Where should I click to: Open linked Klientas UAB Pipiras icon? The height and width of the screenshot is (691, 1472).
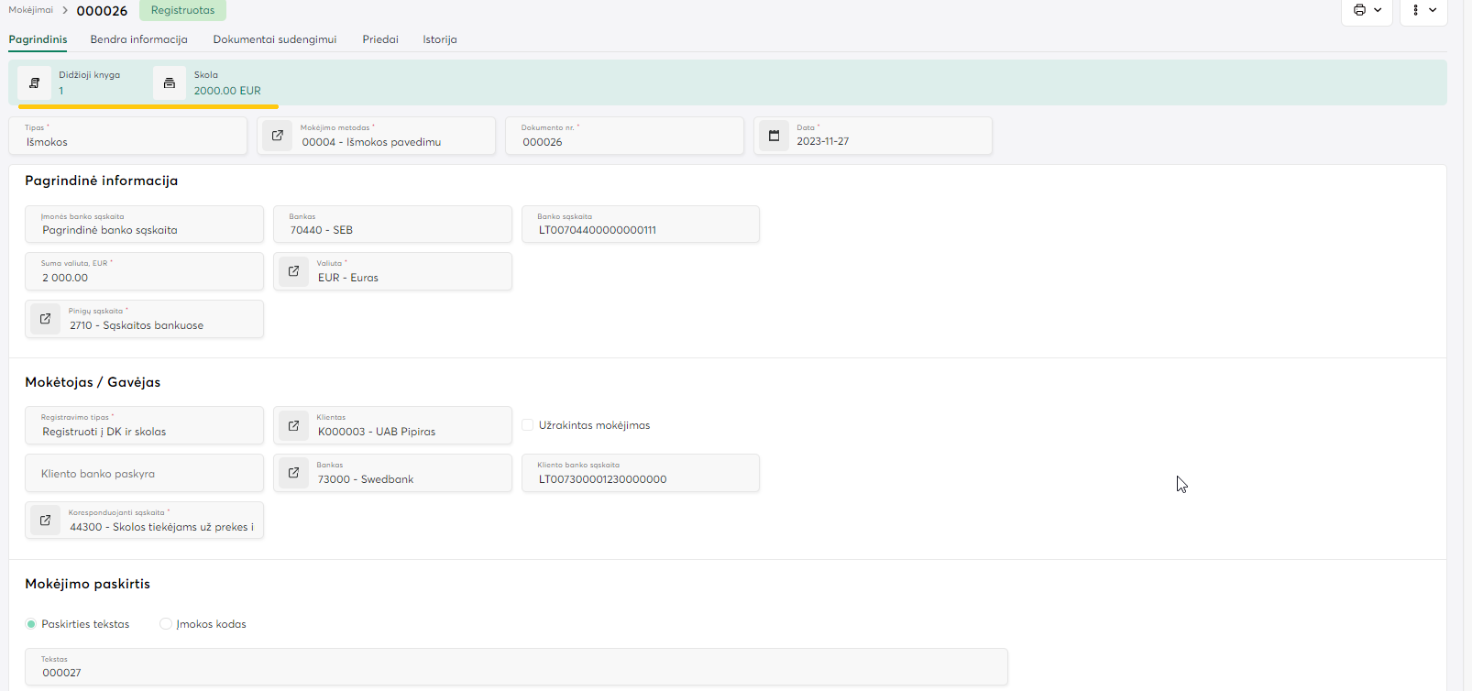(294, 425)
